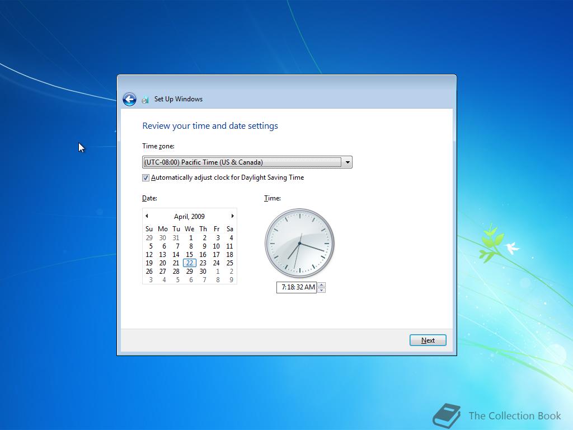
Task: Click the 7:18:32 AM time field
Action: [297, 287]
